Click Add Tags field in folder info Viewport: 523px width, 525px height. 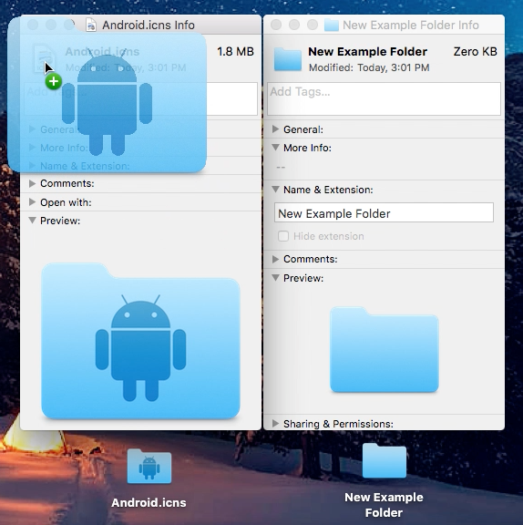(385, 98)
